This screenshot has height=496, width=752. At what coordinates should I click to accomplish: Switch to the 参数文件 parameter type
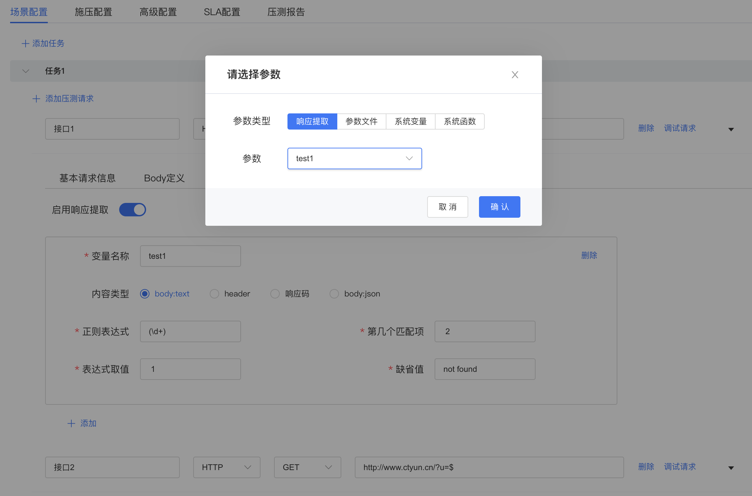tap(361, 121)
